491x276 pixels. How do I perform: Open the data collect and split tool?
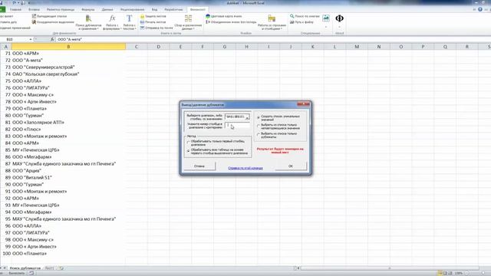(x=188, y=22)
